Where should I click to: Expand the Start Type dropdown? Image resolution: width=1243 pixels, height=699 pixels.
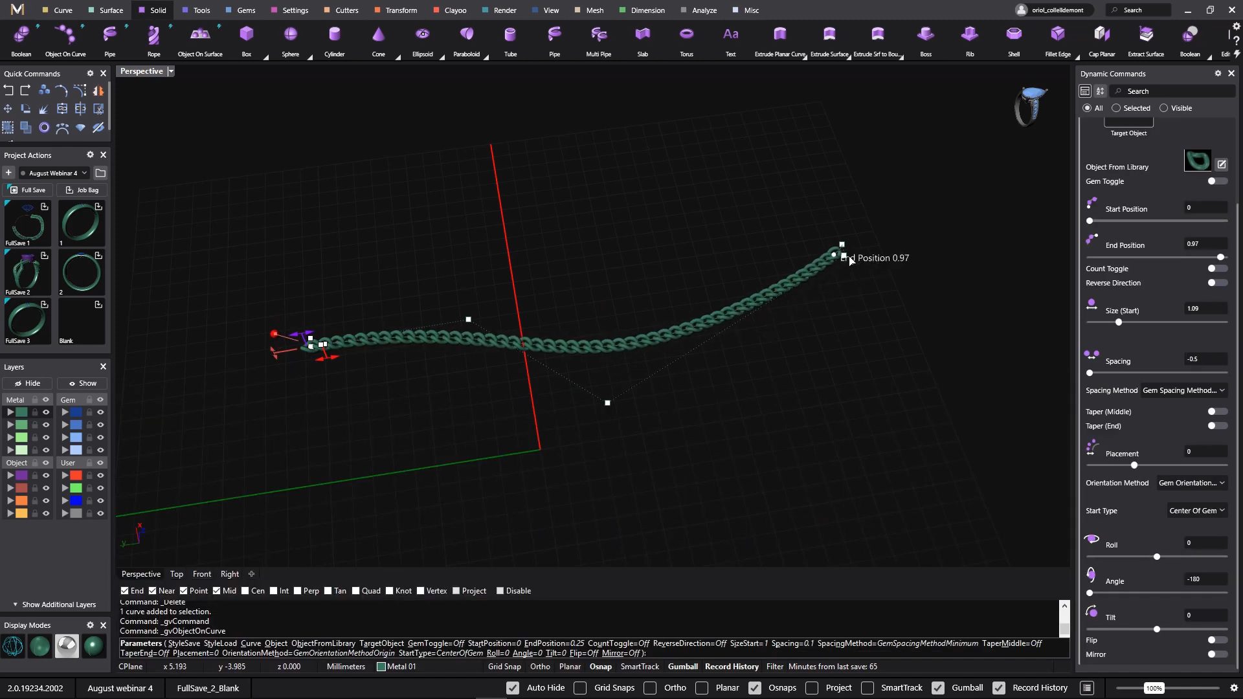click(x=1196, y=511)
